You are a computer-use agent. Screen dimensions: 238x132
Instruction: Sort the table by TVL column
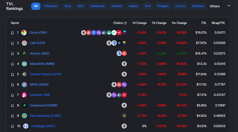[204, 23]
